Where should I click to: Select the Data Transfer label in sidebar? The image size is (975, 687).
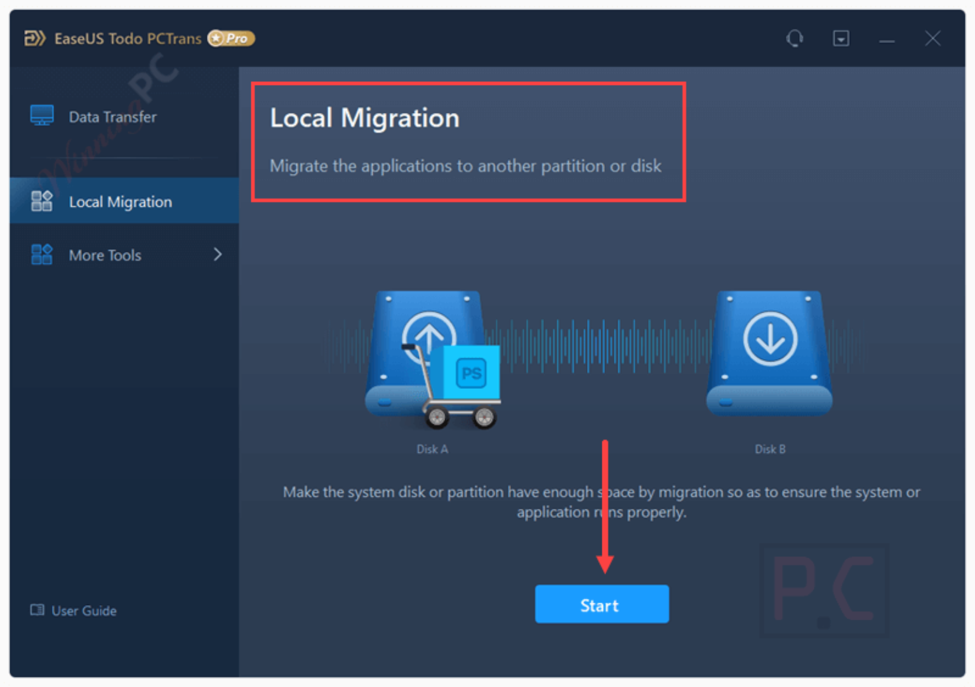112,117
